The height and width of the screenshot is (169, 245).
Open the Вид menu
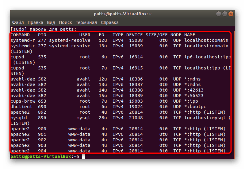[x=51, y=22]
